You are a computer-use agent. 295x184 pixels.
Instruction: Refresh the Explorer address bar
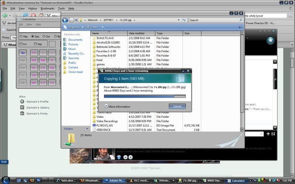point(184,20)
